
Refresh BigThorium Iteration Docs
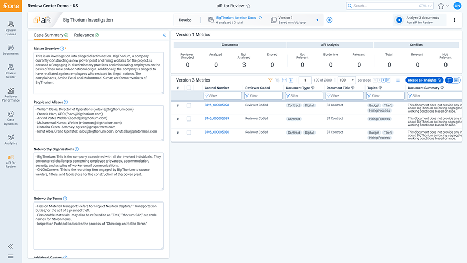[x=260, y=18]
